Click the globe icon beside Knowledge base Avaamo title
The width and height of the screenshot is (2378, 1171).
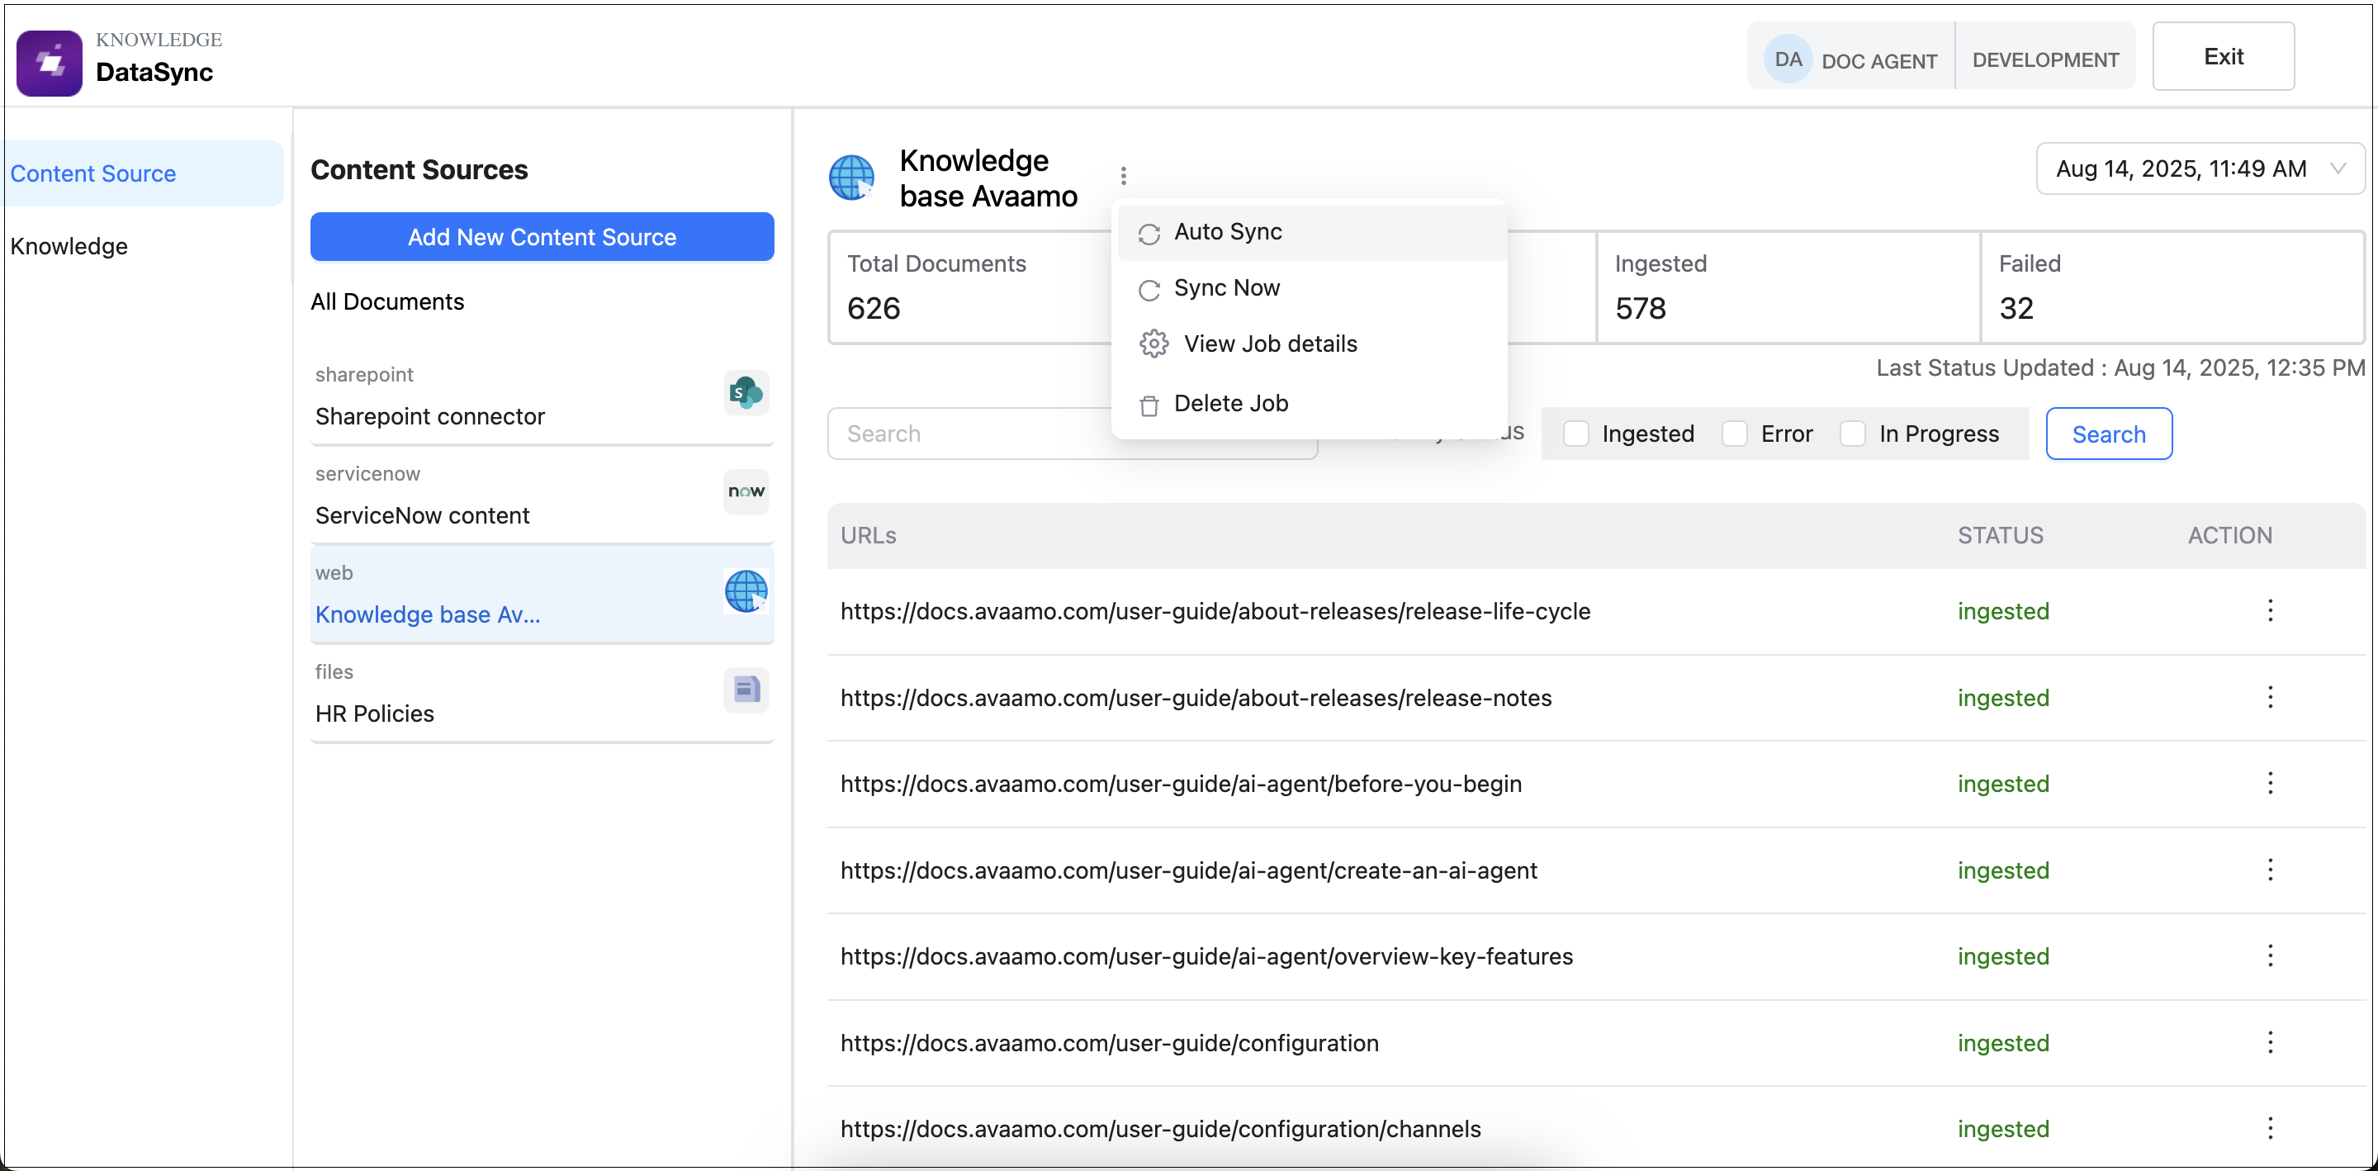click(850, 177)
